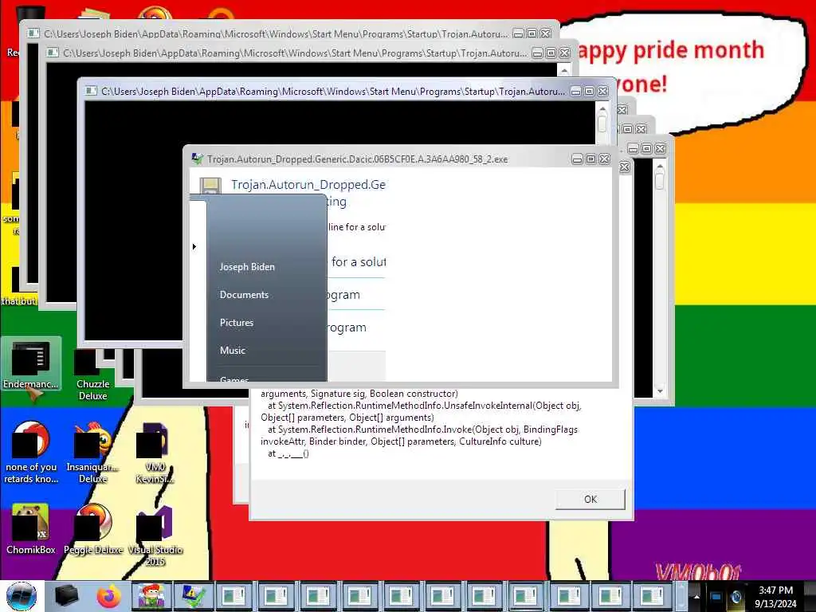Open the pixel character game icon on the taskbar
The image size is (816, 612).
coord(151,596)
